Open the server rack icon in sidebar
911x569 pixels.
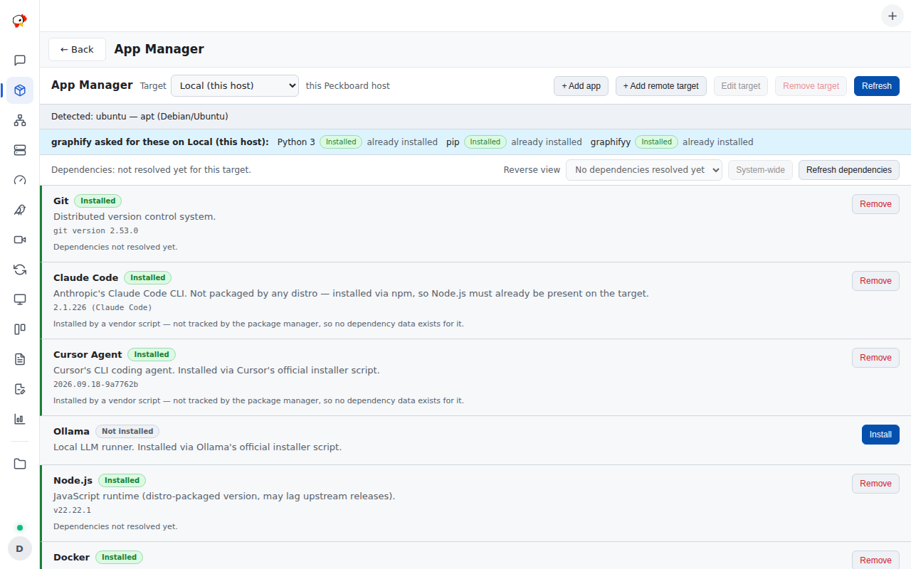pos(20,150)
